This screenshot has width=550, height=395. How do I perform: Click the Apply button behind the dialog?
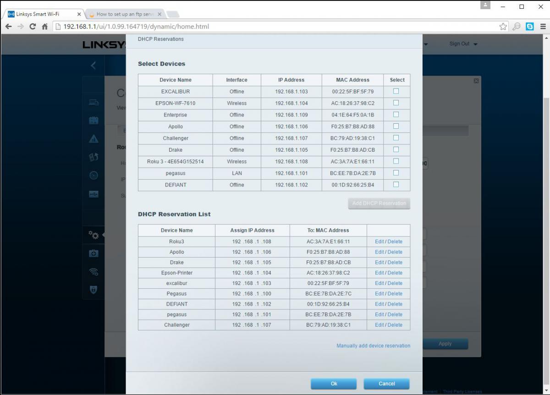click(x=445, y=344)
